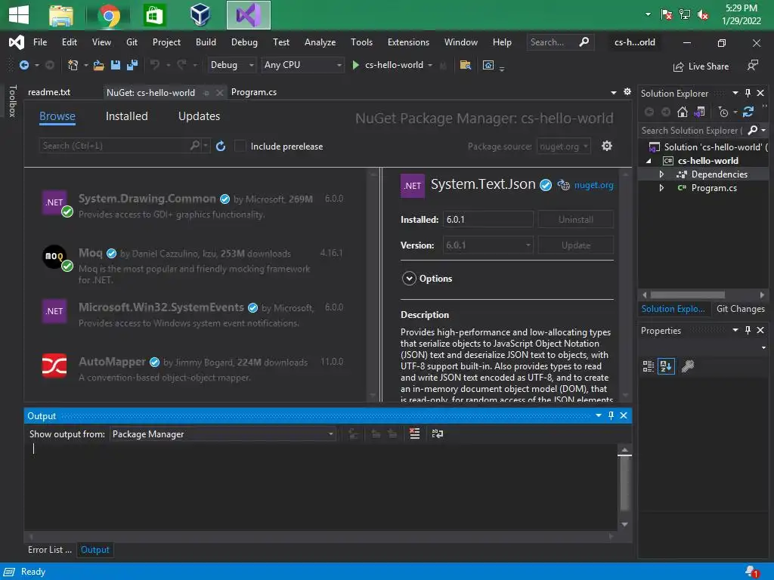Viewport: 774px width, 580px height.
Task: Open the Package source nuget.org dropdown
Action: tap(563, 147)
